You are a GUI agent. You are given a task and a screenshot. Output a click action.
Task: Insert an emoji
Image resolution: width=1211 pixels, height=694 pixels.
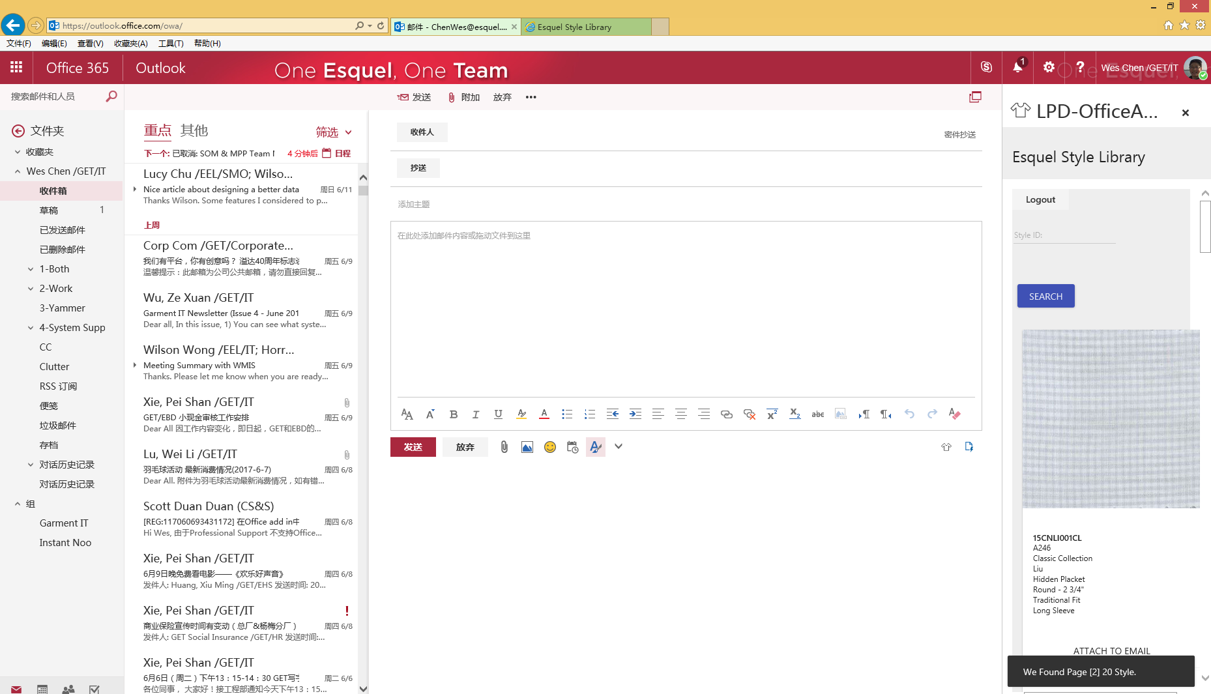pyautogui.click(x=550, y=447)
